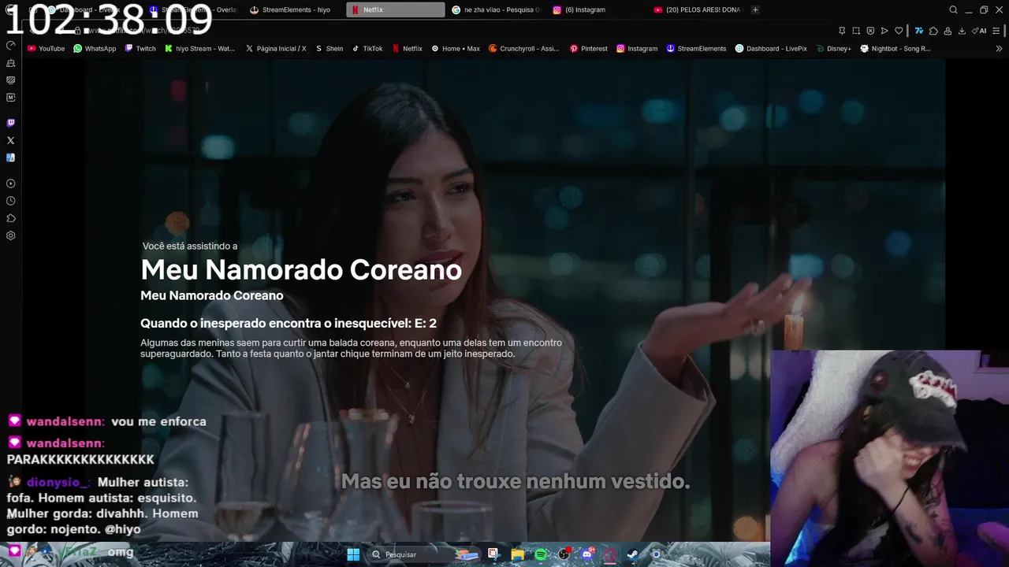Open downloads icon in browser toolbar
This screenshot has height=567, width=1009.
tap(962, 31)
